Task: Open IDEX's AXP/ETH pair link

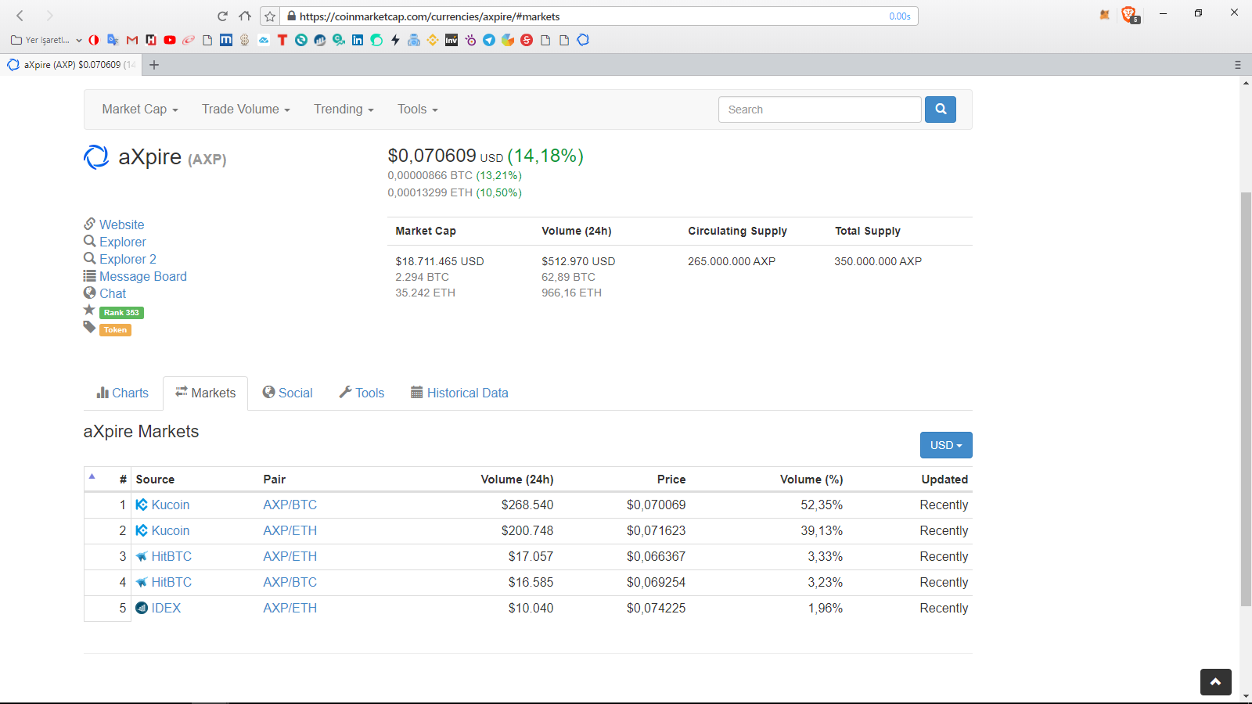Action: [x=290, y=608]
